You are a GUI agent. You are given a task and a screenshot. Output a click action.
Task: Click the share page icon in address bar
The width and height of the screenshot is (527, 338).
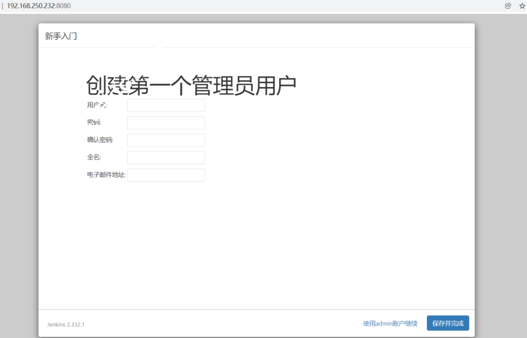[x=508, y=6]
